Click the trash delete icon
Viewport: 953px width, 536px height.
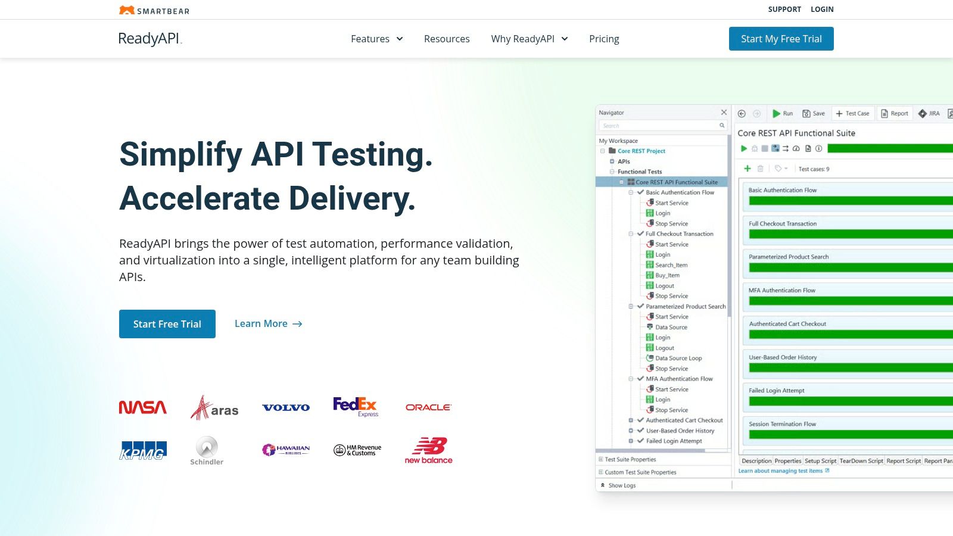(760, 169)
